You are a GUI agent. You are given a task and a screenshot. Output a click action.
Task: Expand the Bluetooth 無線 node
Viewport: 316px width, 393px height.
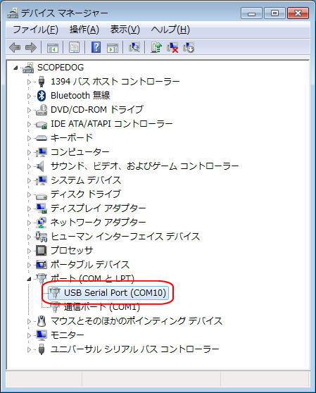click(29, 96)
